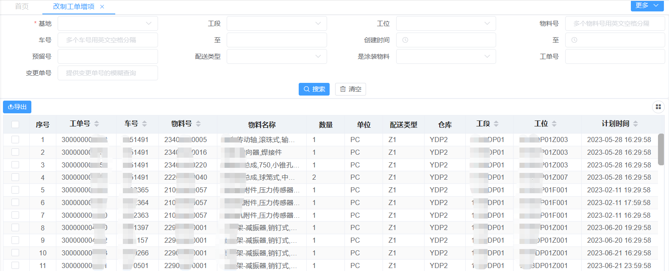Image resolution: width=669 pixels, height=271 pixels.
Task: Expand the 是涂装物料 dropdown
Action: coord(446,57)
